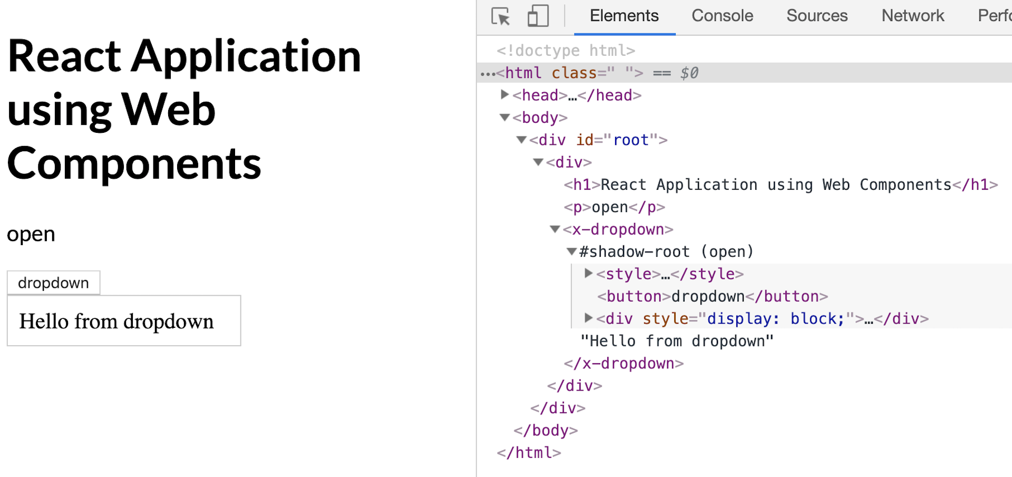Select the html class line in DOM tree
1012x477 pixels.
click(744, 73)
